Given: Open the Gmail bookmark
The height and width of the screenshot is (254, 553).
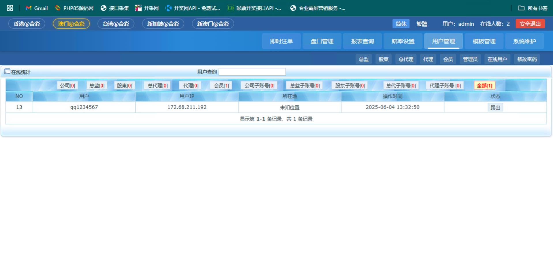Looking at the screenshot, I should 37,8.
